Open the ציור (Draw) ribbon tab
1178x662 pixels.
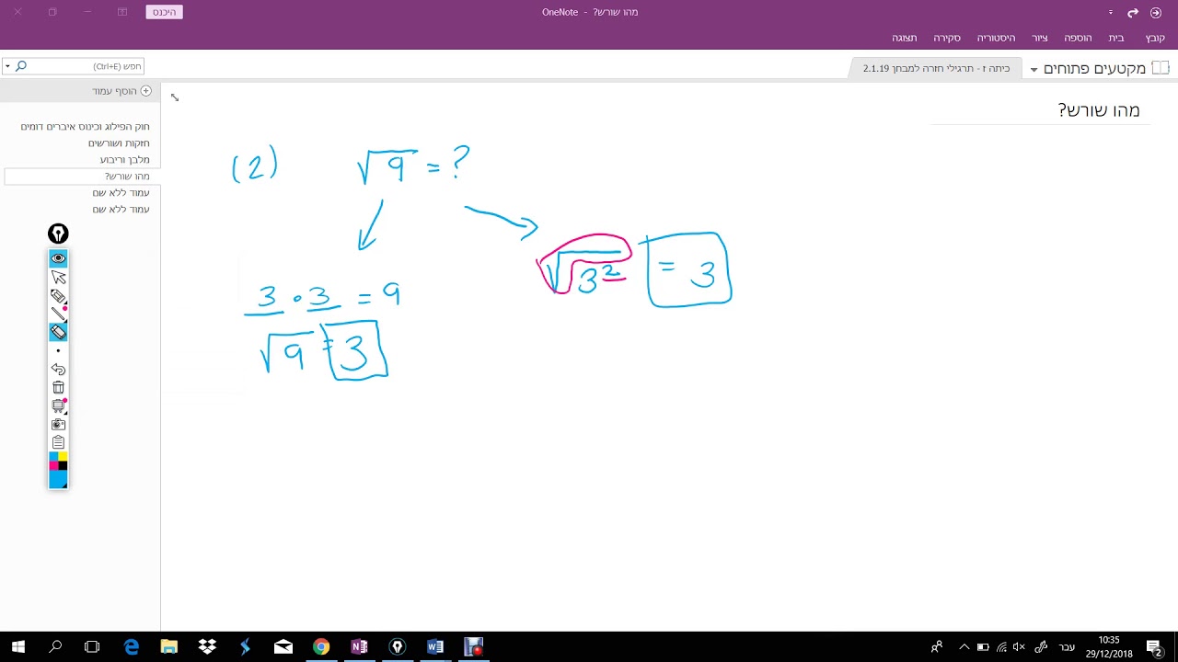click(x=1040, y=38)
